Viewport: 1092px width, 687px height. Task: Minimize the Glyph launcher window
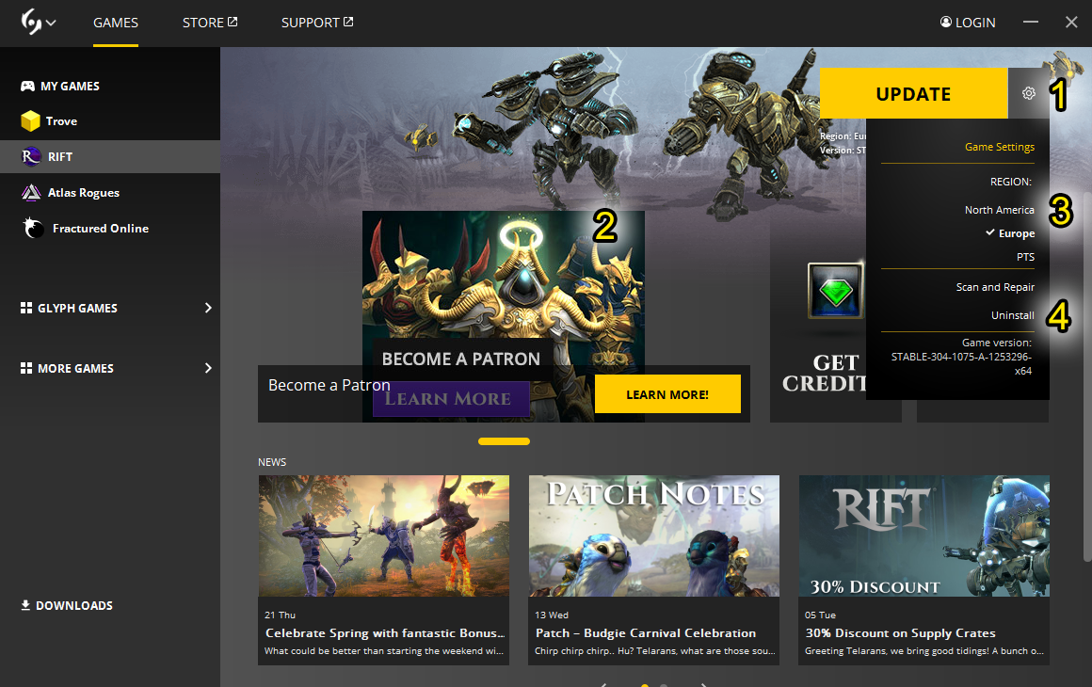pyautogui.click(x=1031, y=23)
